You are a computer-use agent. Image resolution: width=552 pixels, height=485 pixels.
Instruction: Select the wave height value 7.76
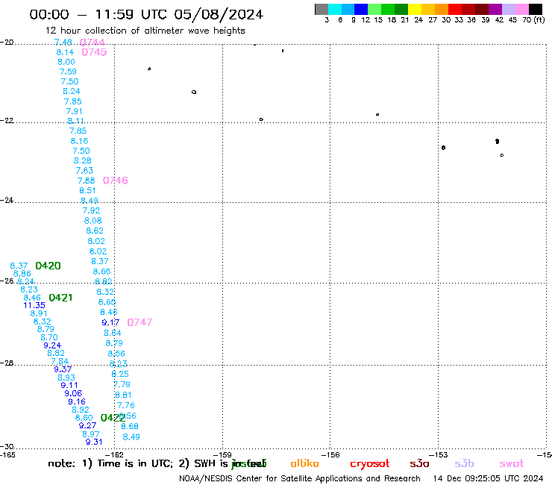[x=126, y=405]
